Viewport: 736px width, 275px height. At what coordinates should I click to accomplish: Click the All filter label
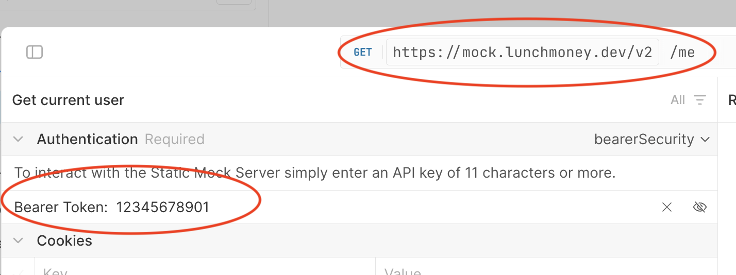678,100
